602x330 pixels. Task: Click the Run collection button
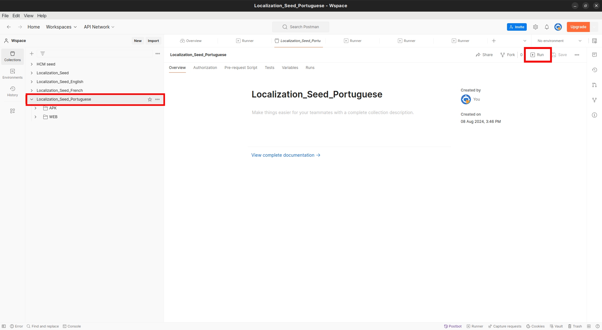(x=537, y=55)
